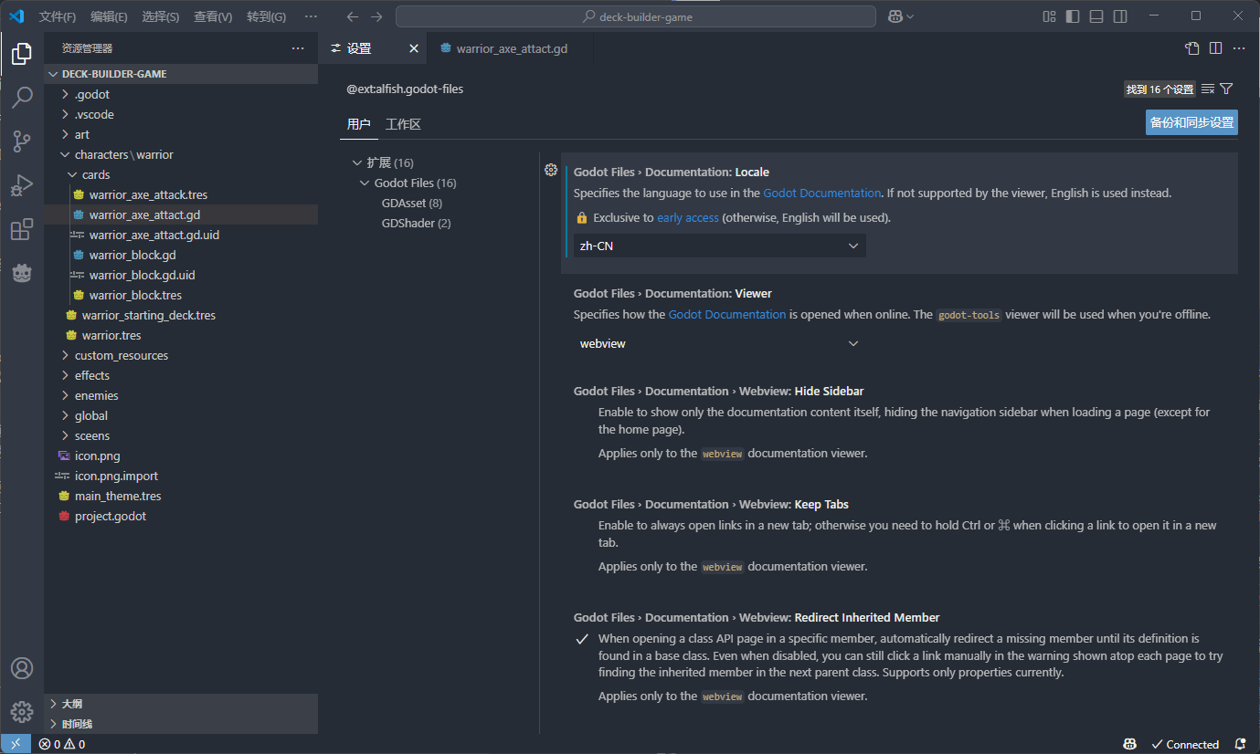
Task: Toggle secondary sidebar layout icon
Action: [x=1120, y=16]
